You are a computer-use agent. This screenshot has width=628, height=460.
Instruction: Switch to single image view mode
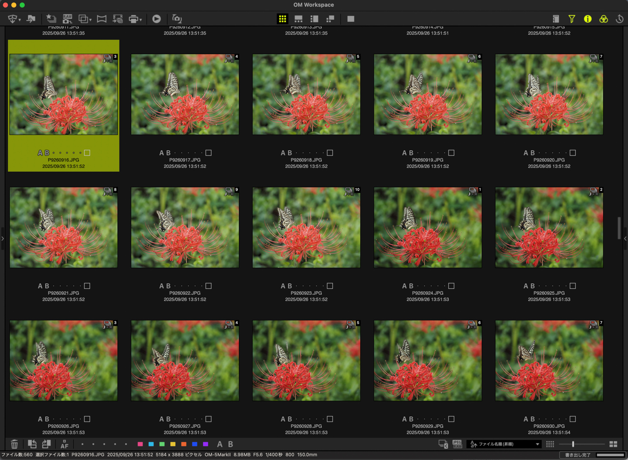pos(351,19)
